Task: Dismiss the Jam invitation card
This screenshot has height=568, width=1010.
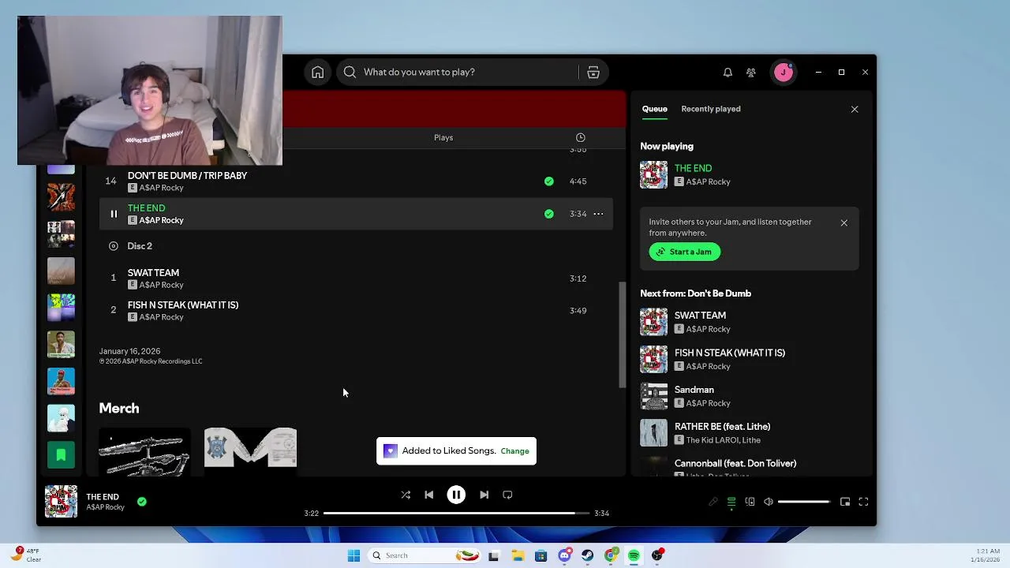Action: click(x=844, y=222)
